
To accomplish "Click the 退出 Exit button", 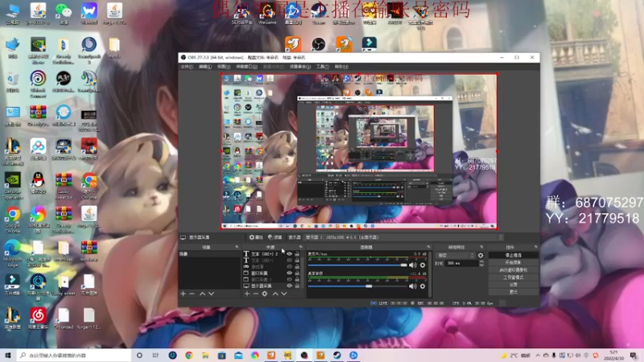I will coord(514,292).
